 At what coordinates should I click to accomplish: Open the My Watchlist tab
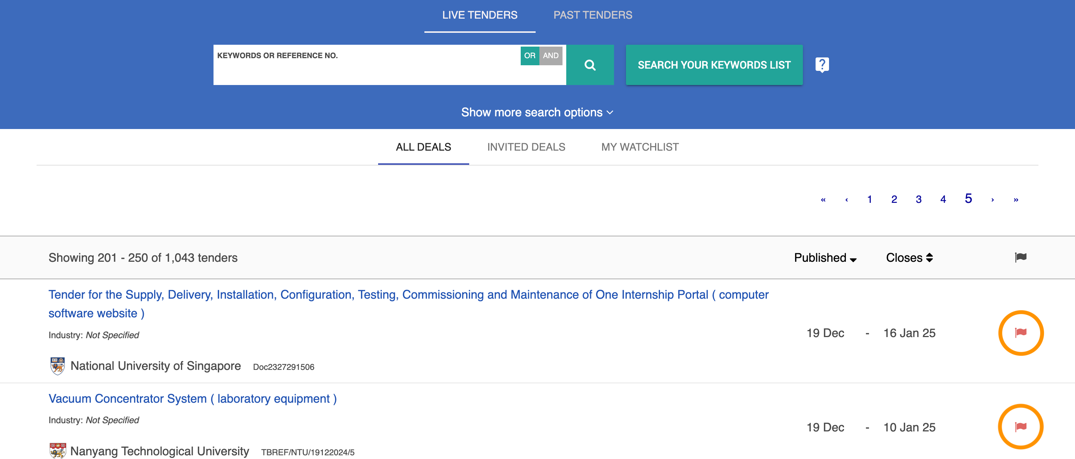(640, 147)
